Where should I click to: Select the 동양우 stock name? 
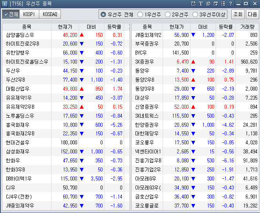pyautogui.click(x=142, y=71)
